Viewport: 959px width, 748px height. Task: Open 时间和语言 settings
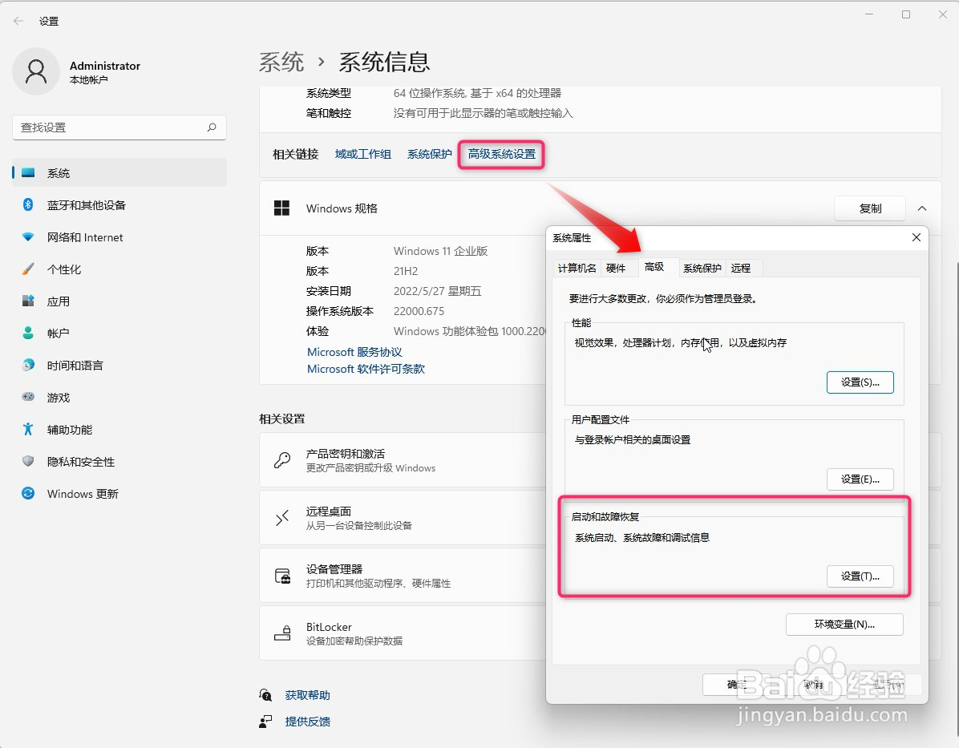119,366
